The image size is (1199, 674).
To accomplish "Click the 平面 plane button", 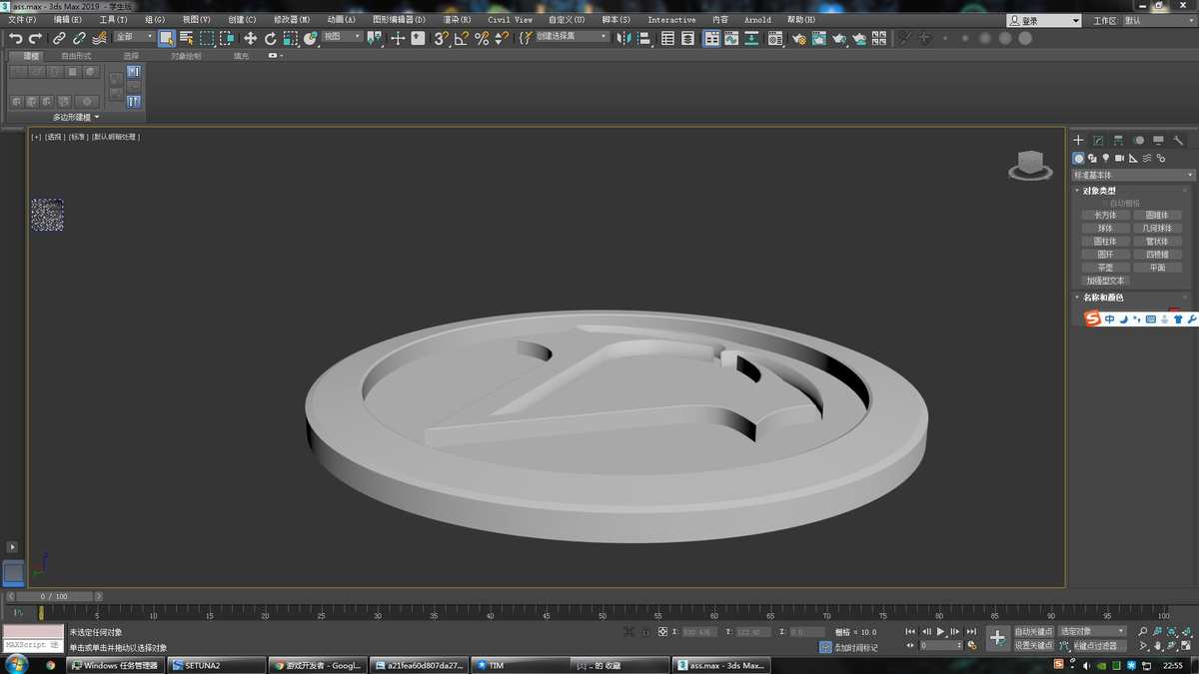I will (x=1157, y=268).
